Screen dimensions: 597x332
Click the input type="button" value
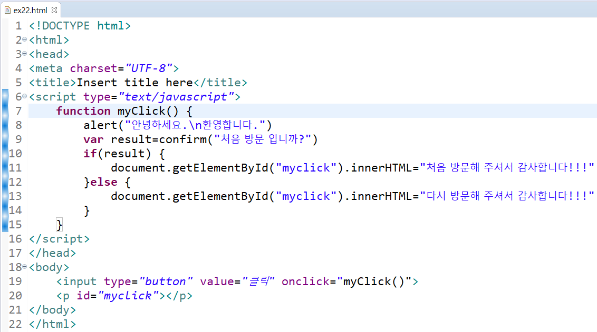click(166, 281)
